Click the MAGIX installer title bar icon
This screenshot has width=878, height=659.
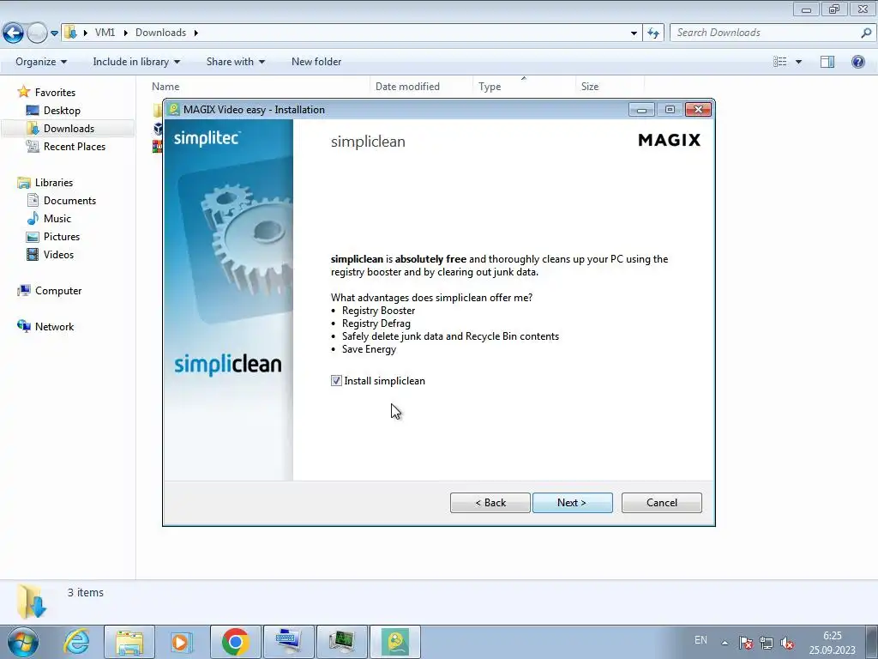pos(174,109)
